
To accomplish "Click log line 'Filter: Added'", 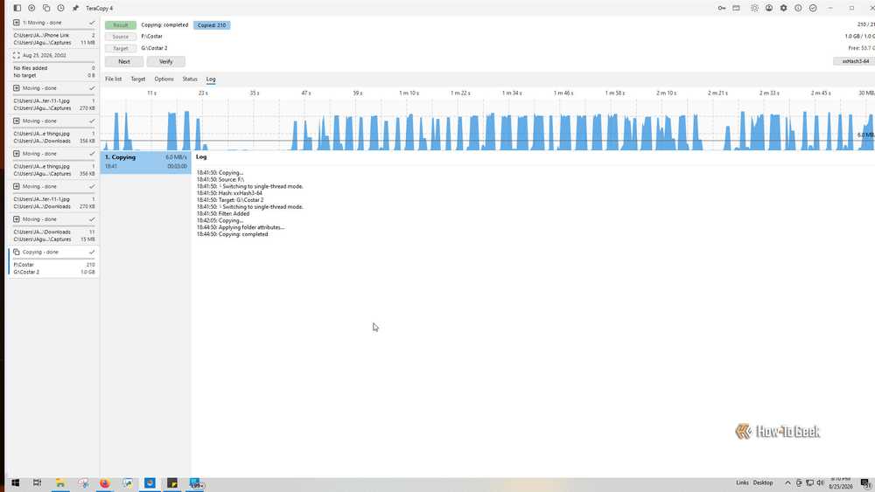I will coord(222,213).
